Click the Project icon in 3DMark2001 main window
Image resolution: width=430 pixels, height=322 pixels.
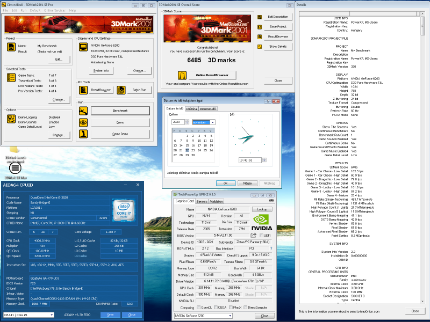tap(11, 47)
